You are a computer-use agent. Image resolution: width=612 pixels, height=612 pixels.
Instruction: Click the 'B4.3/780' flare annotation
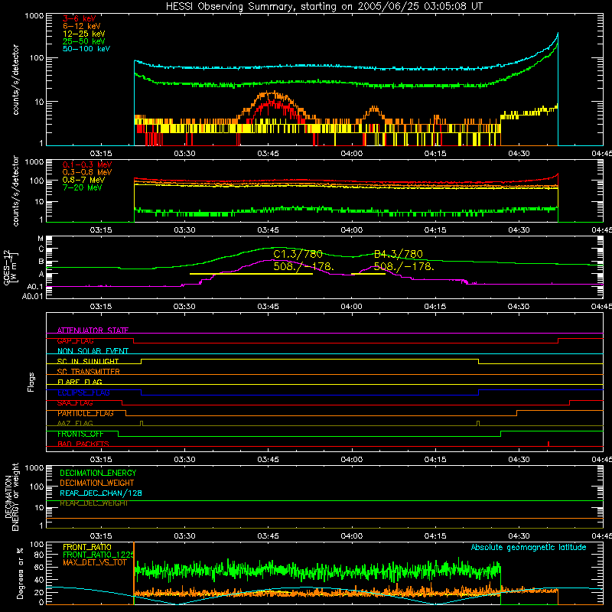(398, 254)
